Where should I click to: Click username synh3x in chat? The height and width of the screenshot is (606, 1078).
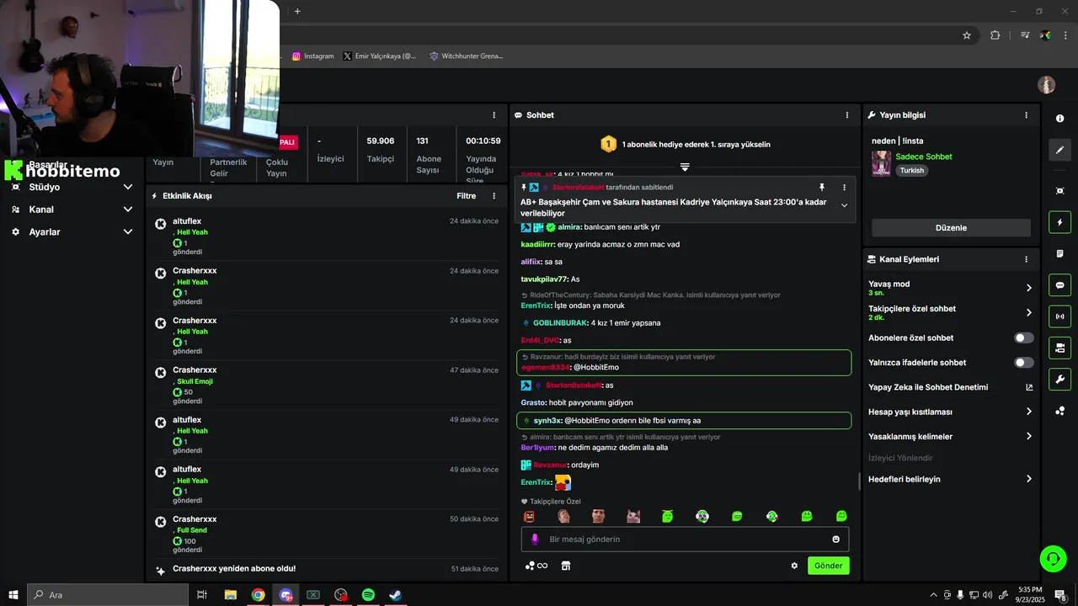click(x=547, y=421)
